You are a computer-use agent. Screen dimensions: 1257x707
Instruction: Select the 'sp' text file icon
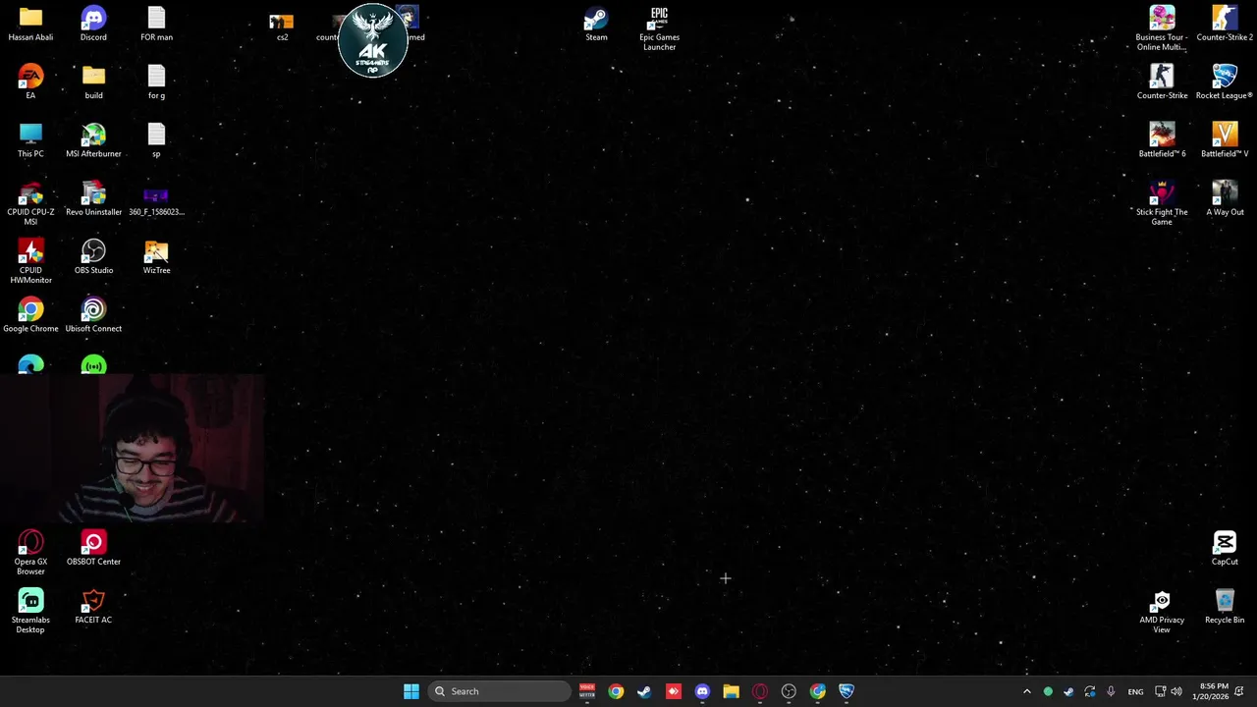tap(156, 140)
